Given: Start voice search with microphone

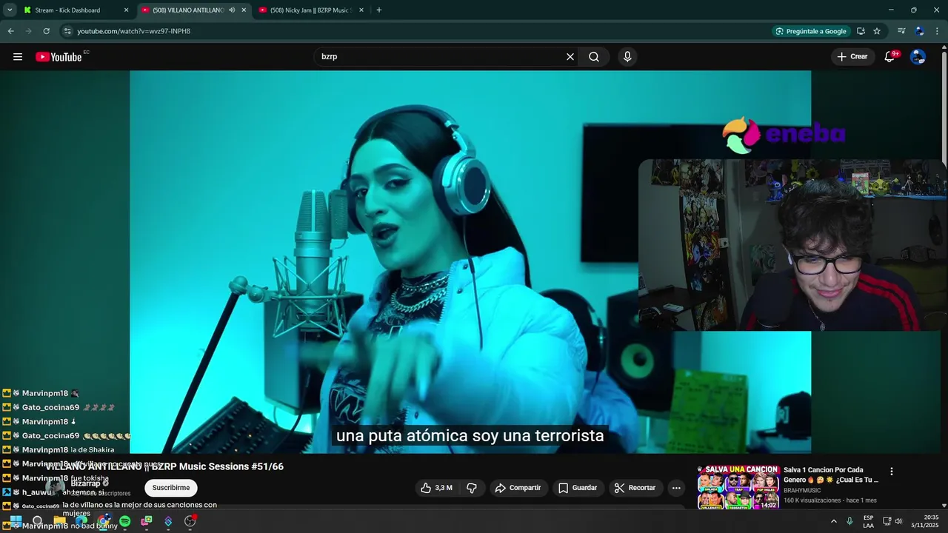Looking at the screenshot, I should (627, 57).
